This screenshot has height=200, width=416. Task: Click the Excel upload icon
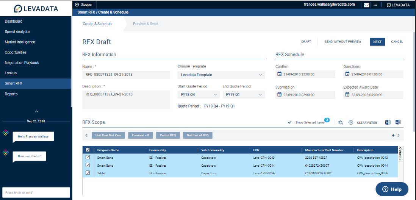point(388,122)
